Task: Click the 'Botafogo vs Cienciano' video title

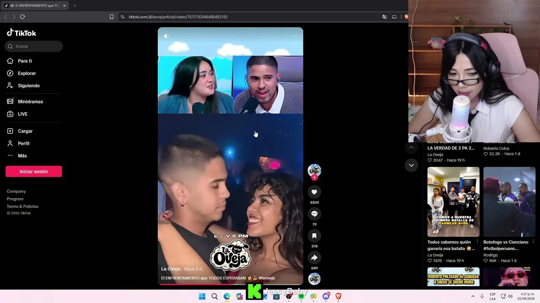Action: click(506, 245)
